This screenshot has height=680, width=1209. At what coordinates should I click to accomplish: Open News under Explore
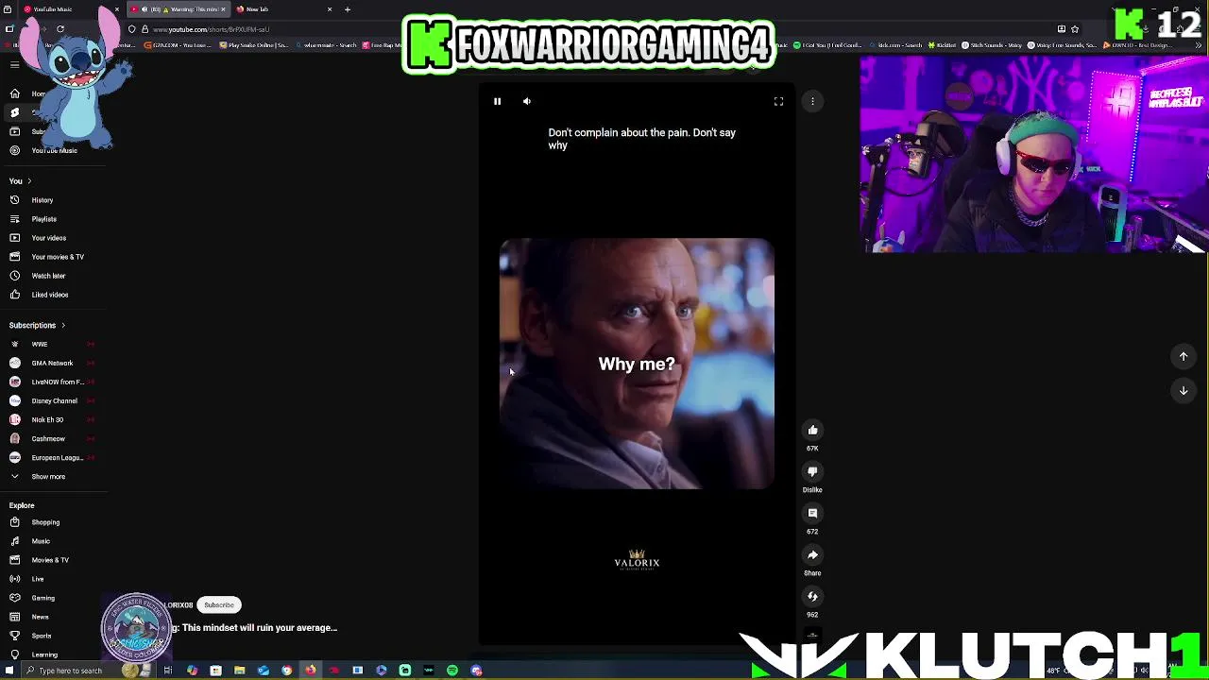click(40, 617)
